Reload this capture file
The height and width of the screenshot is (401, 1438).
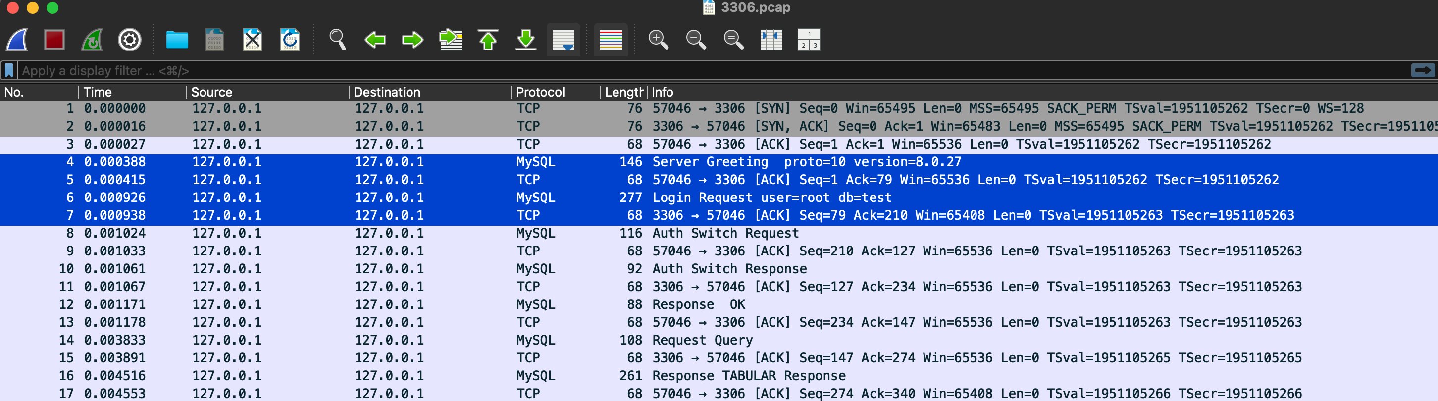[x=290, y=40]
